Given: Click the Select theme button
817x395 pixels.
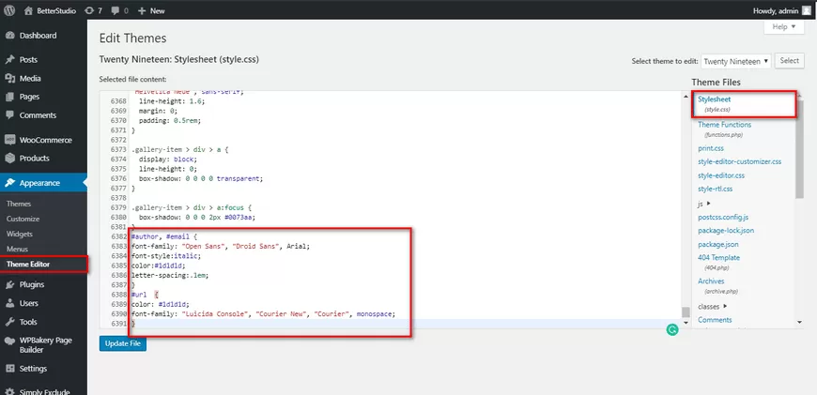Looking at the screenshot, I should (790, 61).
